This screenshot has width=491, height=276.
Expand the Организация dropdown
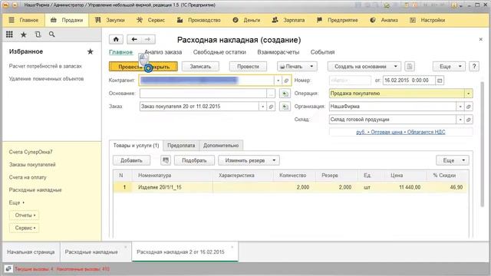[x=460, y=107]
